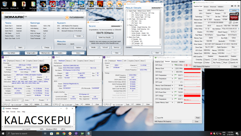Image resolution: width=241 pixels, height=136 pixels.
Task: Open the GPU Power Draw sensor dropdown
Action: tap(172, 92)
